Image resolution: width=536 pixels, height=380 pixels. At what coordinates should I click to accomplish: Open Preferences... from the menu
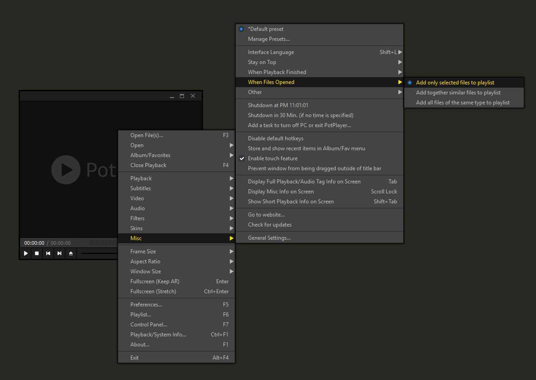pos(176,305)
